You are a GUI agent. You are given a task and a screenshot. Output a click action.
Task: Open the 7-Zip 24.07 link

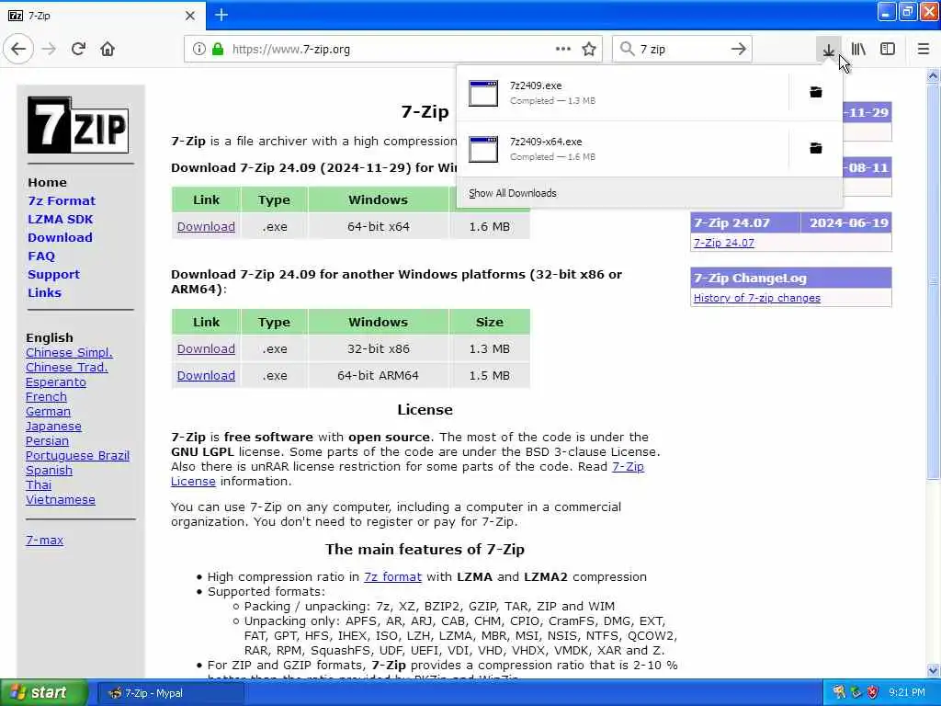(724, 243)
